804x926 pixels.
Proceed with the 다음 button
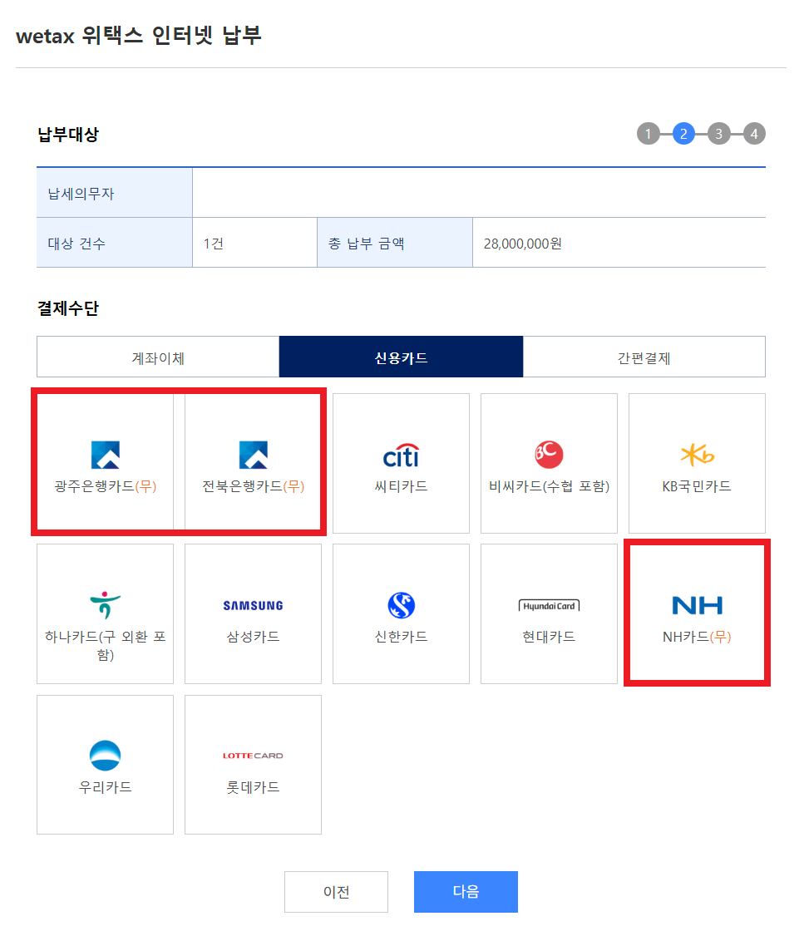click(x=466, y=892)
